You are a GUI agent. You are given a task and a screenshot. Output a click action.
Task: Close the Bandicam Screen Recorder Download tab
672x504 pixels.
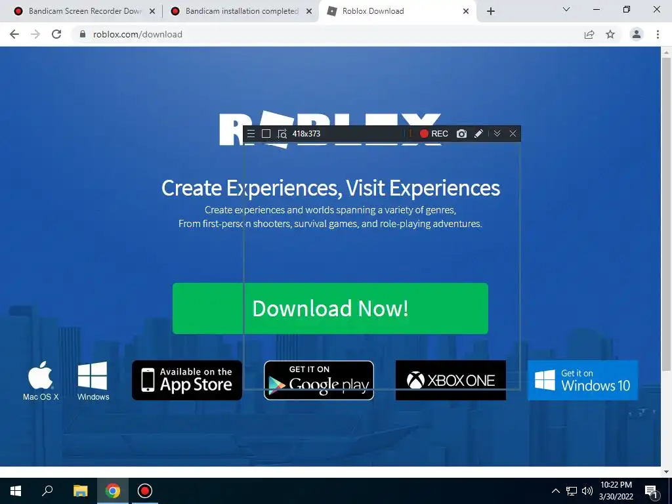click(152, 12)
